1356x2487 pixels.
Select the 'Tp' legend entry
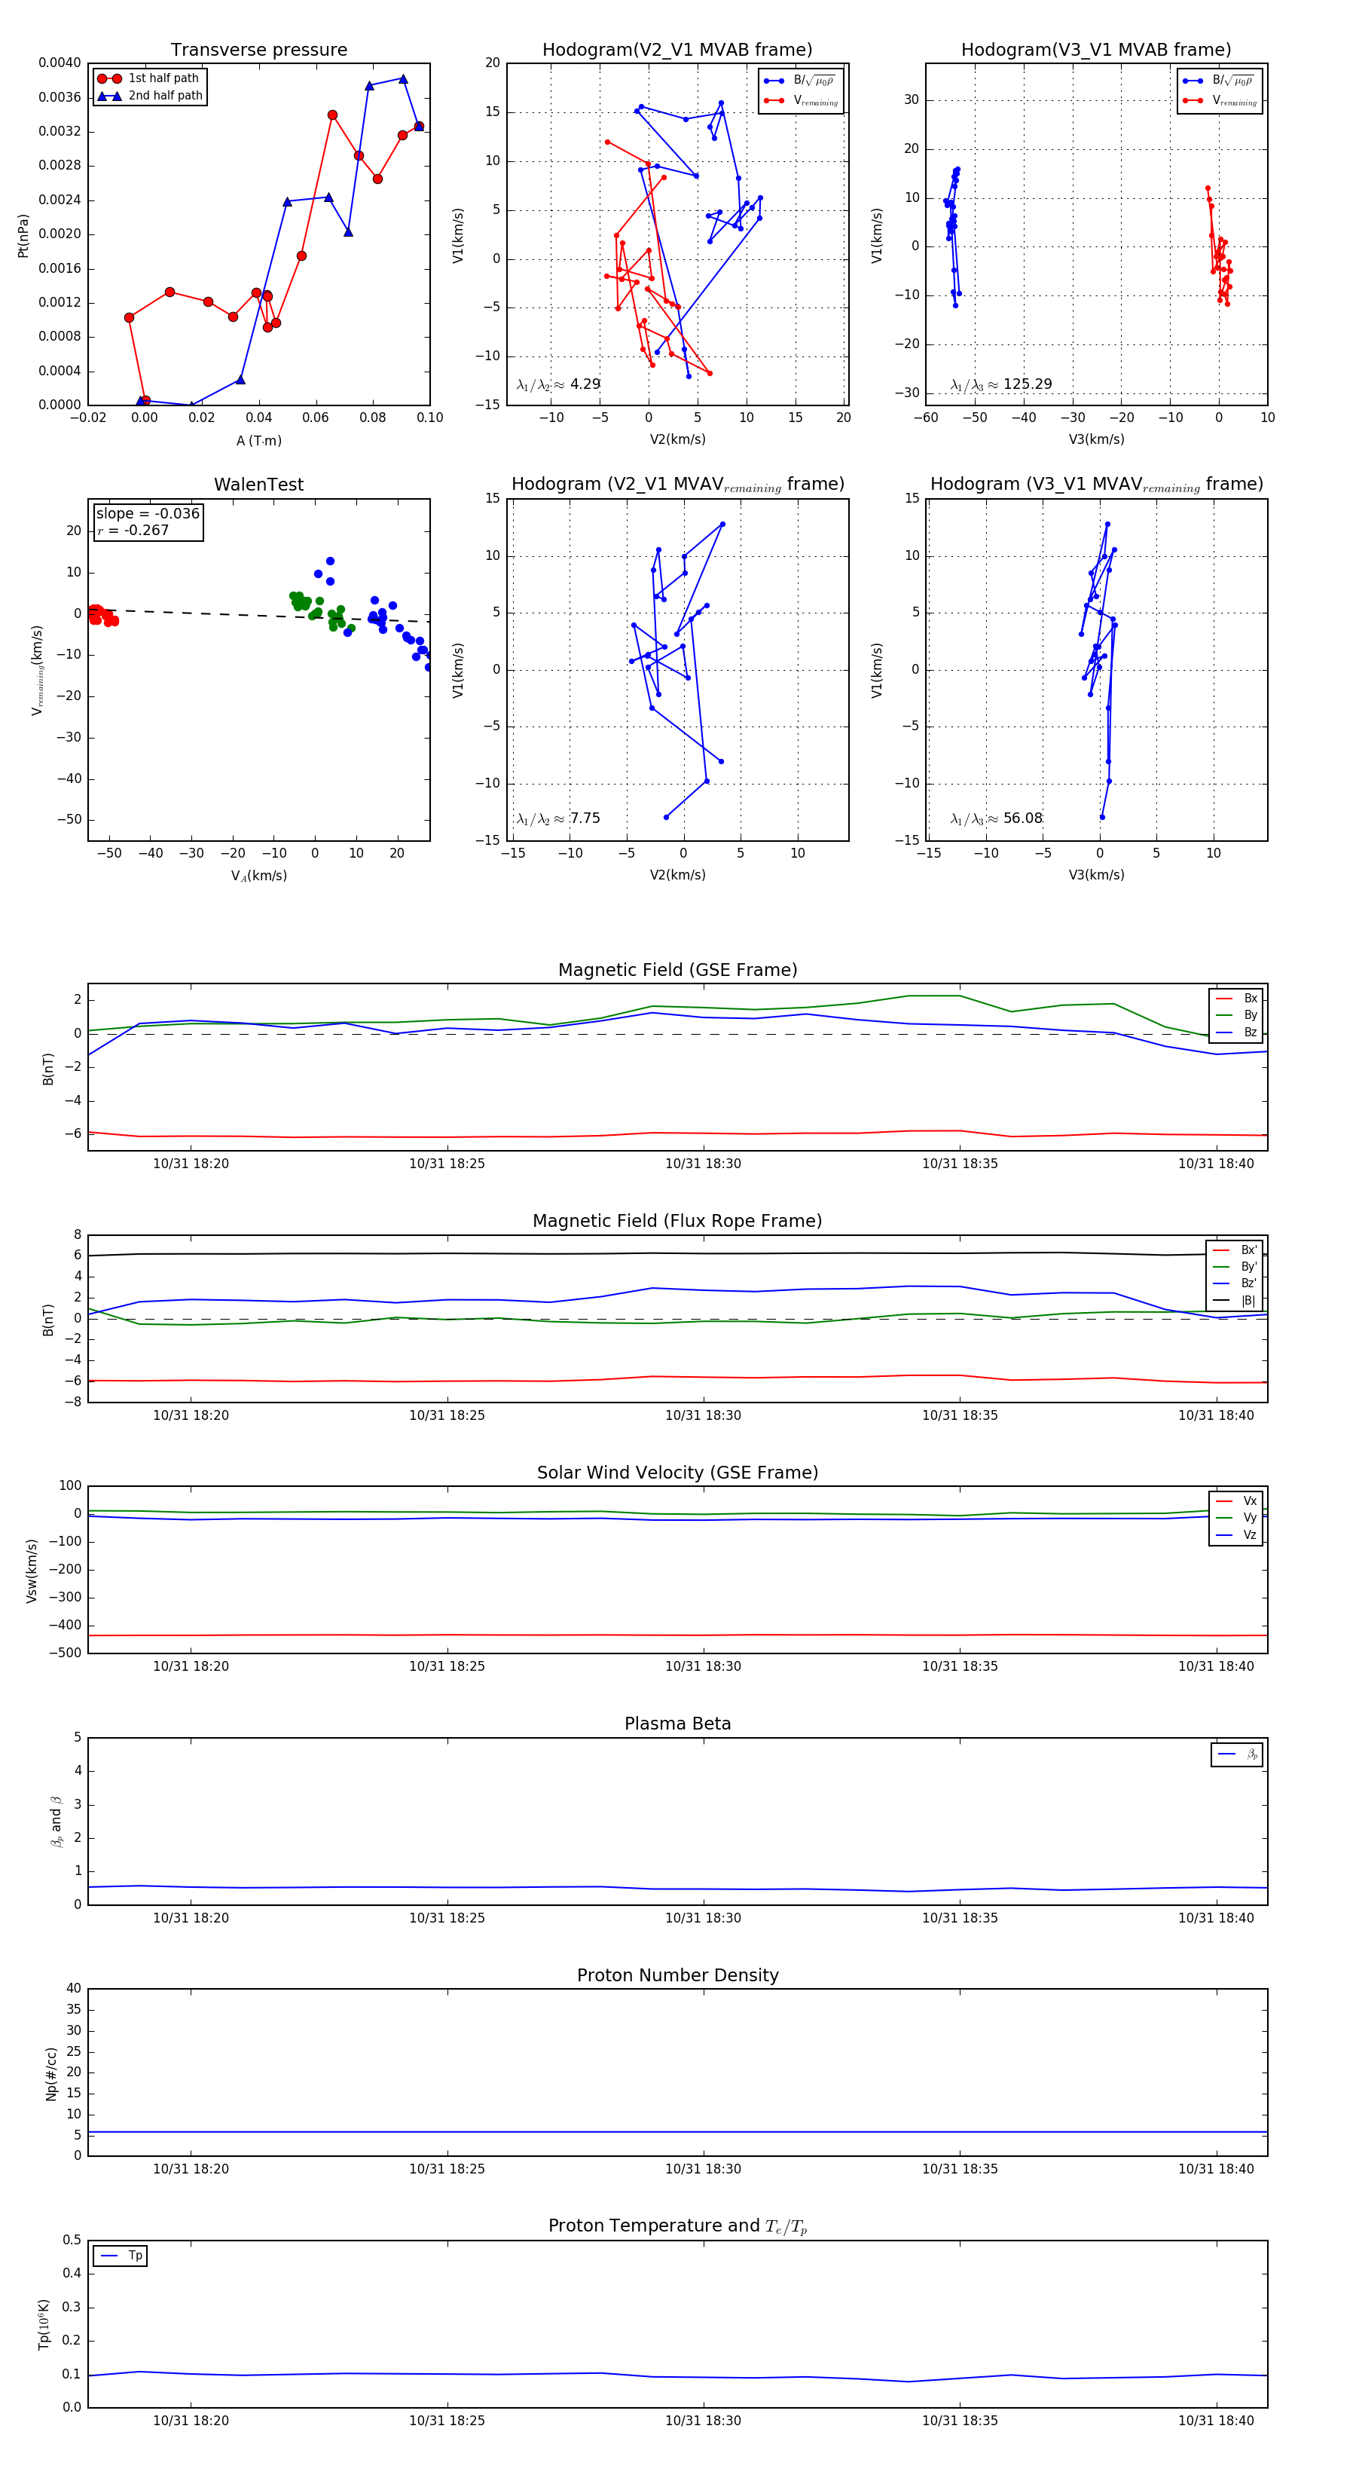click(121, 2256)
